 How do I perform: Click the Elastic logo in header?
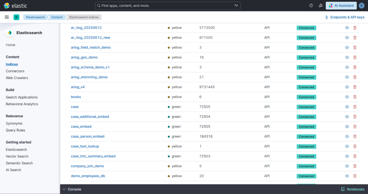point(15,6)
